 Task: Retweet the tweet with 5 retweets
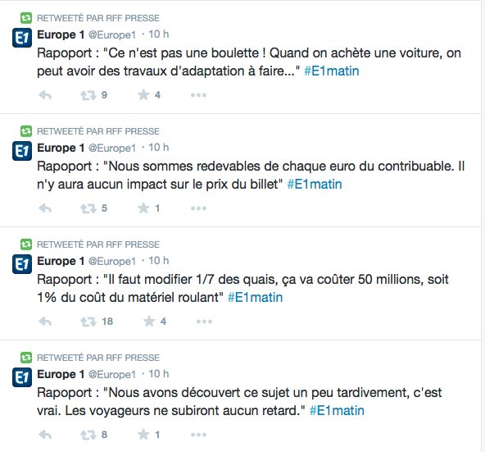[88, 208]
